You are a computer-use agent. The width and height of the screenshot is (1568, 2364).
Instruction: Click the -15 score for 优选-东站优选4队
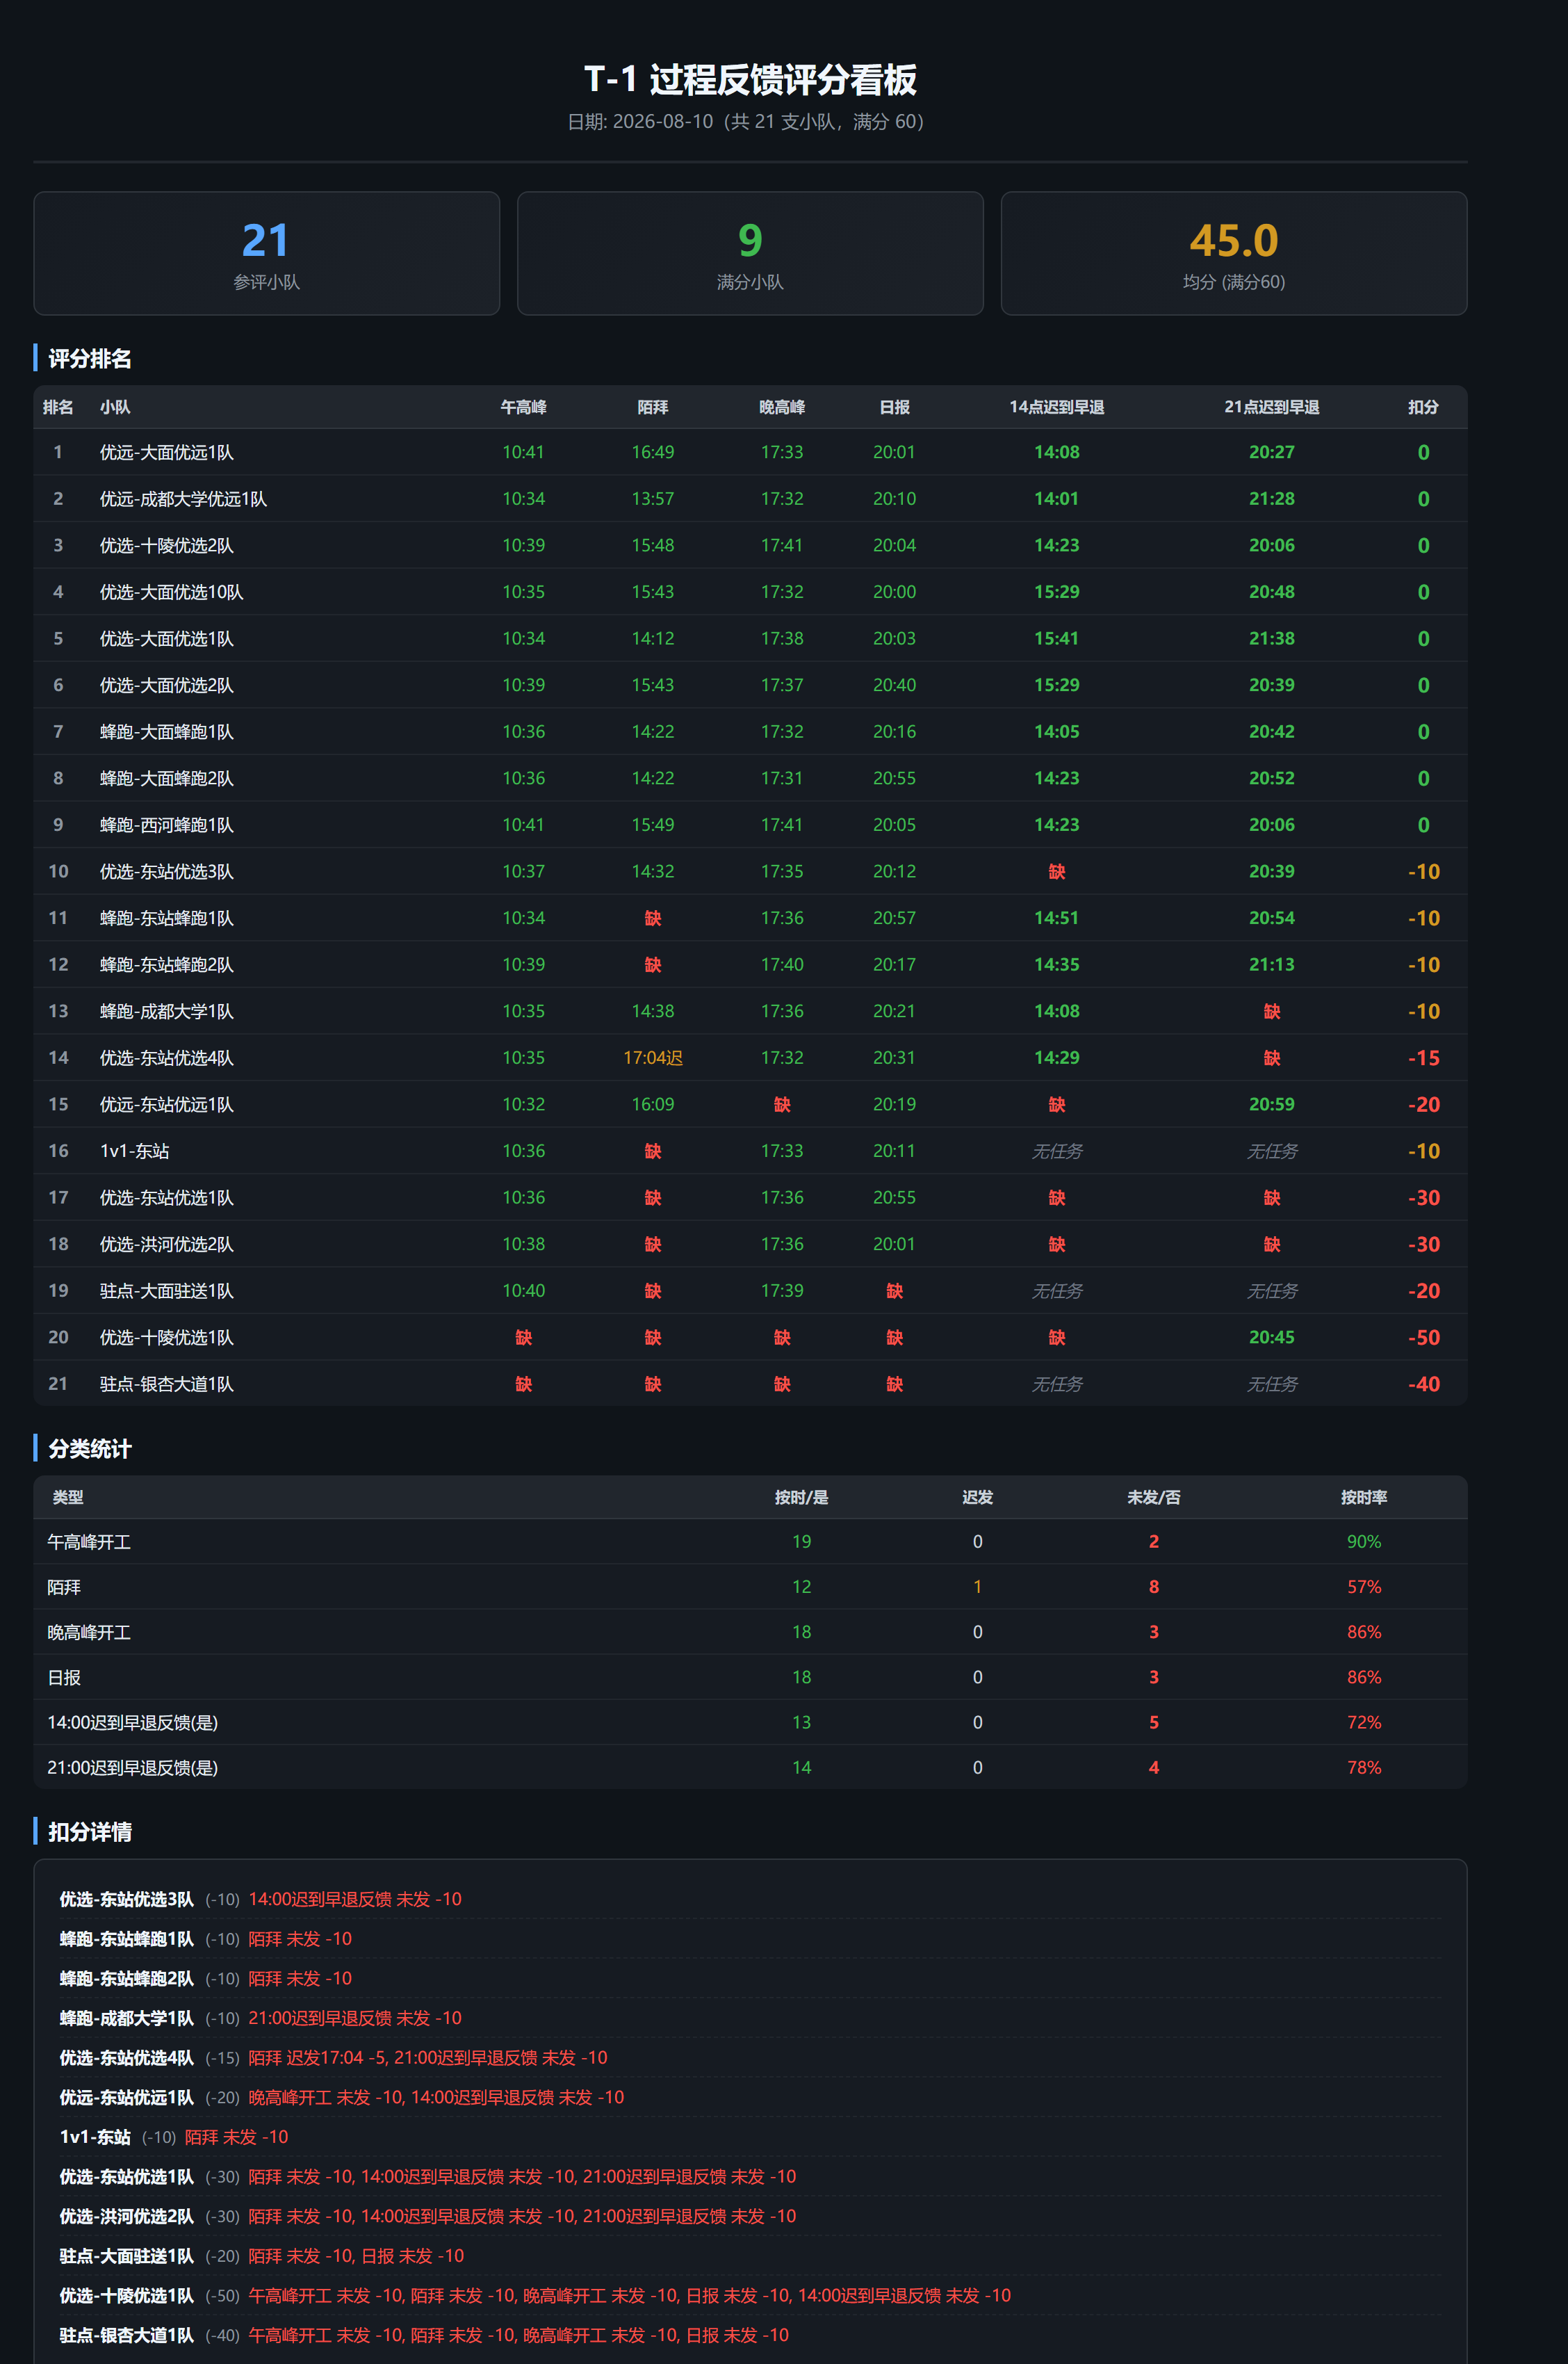pos(1423,1058)
